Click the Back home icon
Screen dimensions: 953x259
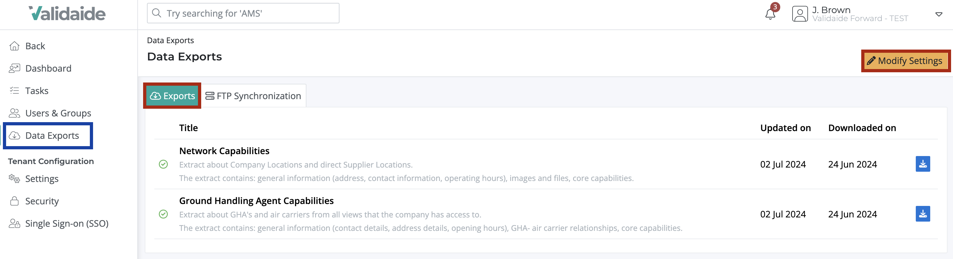[x=15, y=45]
